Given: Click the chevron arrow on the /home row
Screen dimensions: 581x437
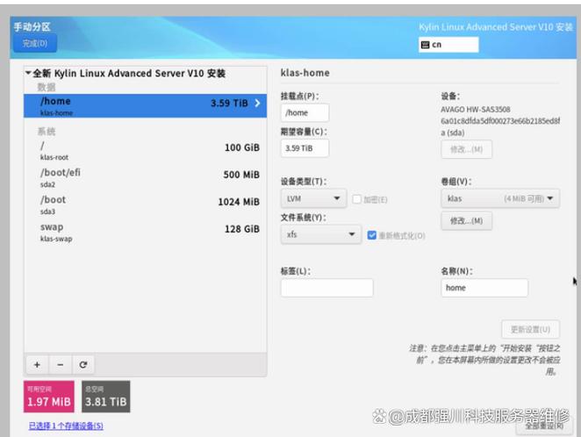Looking at the screenshot, I should point(257,104).
